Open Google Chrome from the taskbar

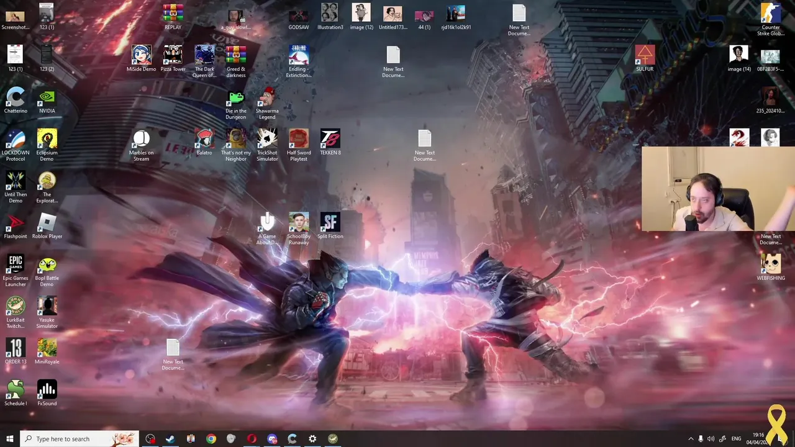coord(211,439)
